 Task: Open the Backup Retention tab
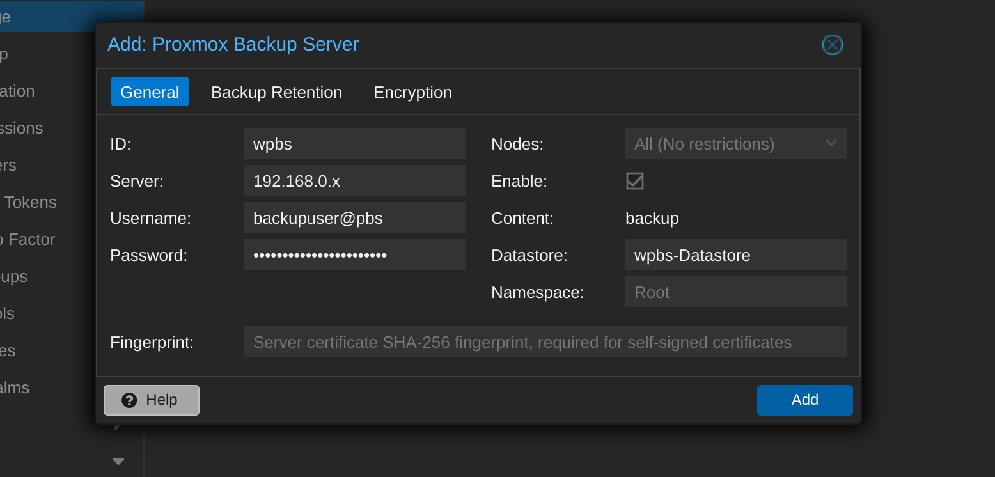(x=276, y=92)
